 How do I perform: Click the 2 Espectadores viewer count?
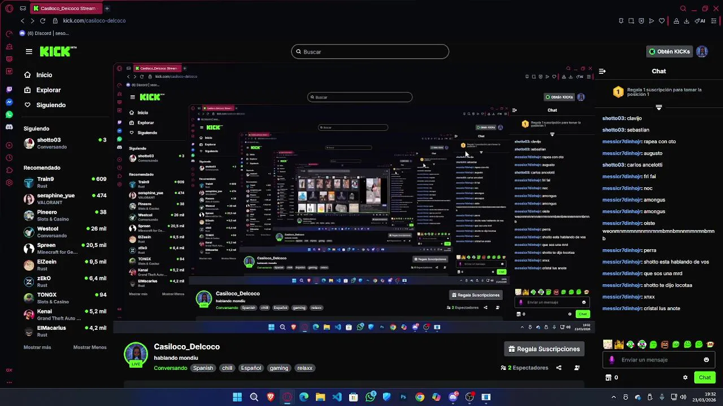click(524, 368)
